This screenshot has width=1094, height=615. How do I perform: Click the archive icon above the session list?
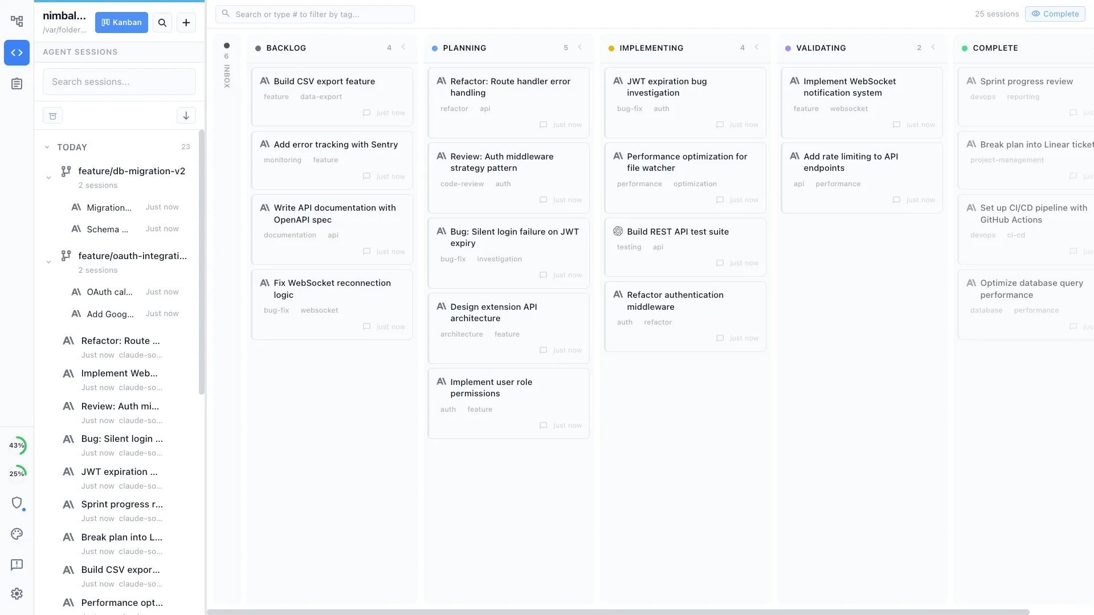click(x=53, y=115)
